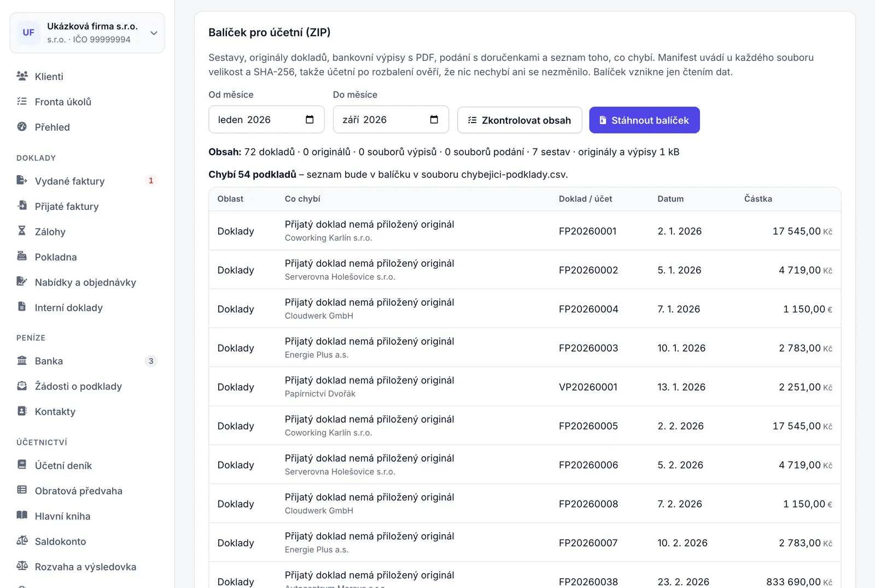875x588 pixels.
Task: Click date 10. 2. 2026
Action: (682, 543)
